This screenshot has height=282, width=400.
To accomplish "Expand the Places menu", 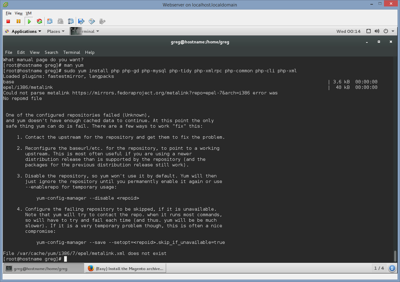I will (x=56, y=31).
